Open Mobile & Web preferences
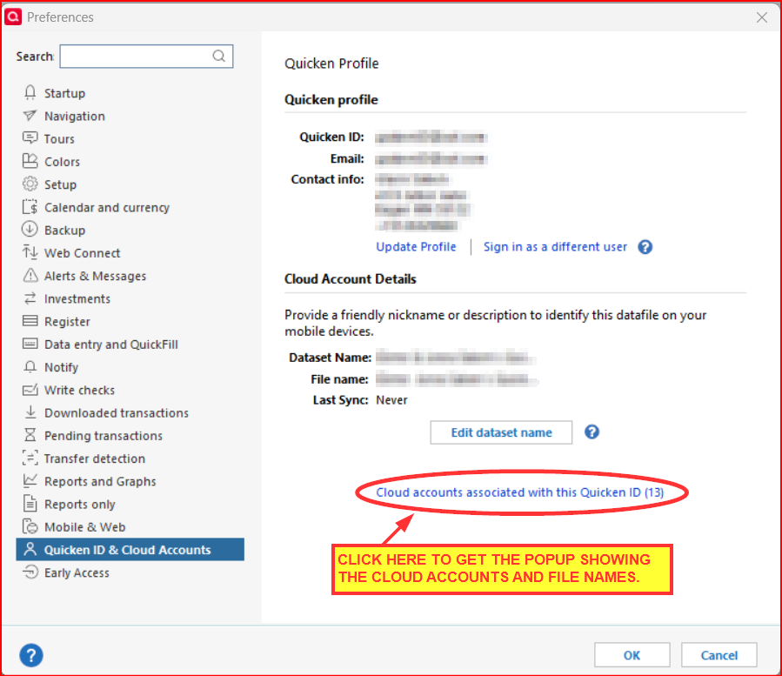782x676 pixels. (x=84, y=527)
